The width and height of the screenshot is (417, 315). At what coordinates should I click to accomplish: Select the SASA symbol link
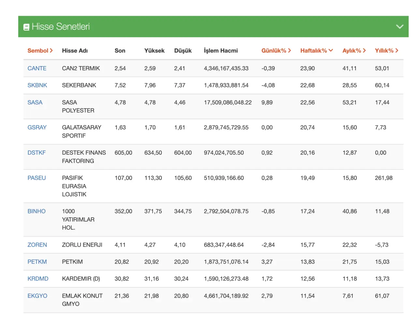tap(35, 103)
